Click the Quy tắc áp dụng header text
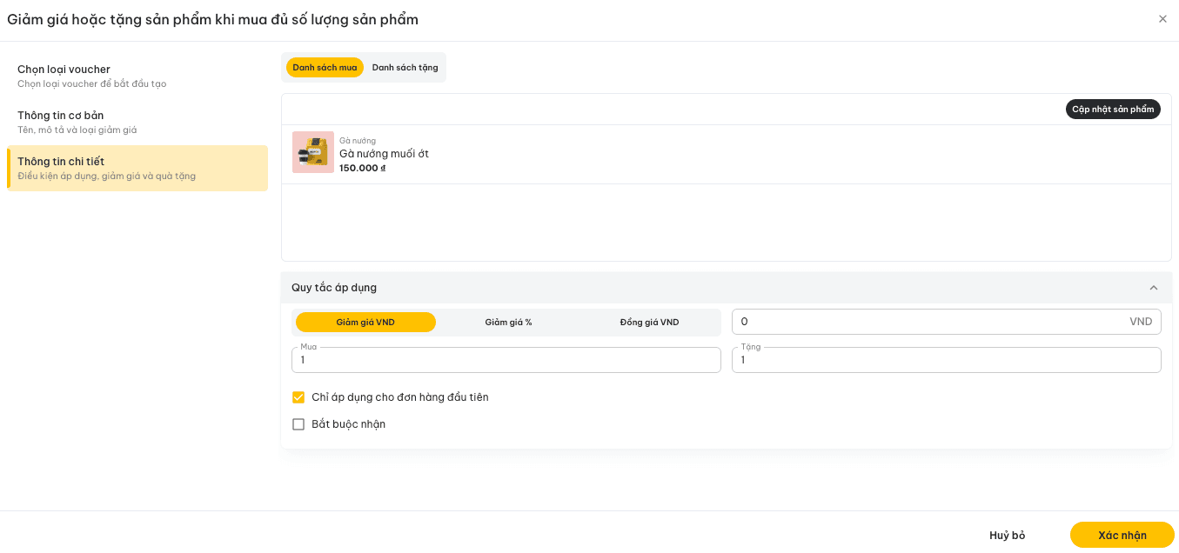Screen dimensions: 1179x553 coord(334,288)
